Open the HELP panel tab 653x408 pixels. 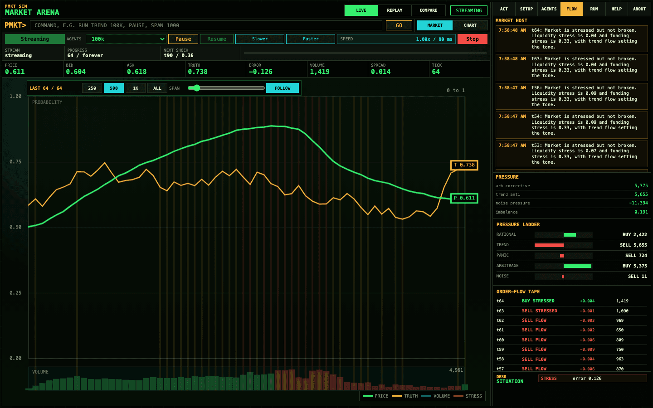pos(617,9)
